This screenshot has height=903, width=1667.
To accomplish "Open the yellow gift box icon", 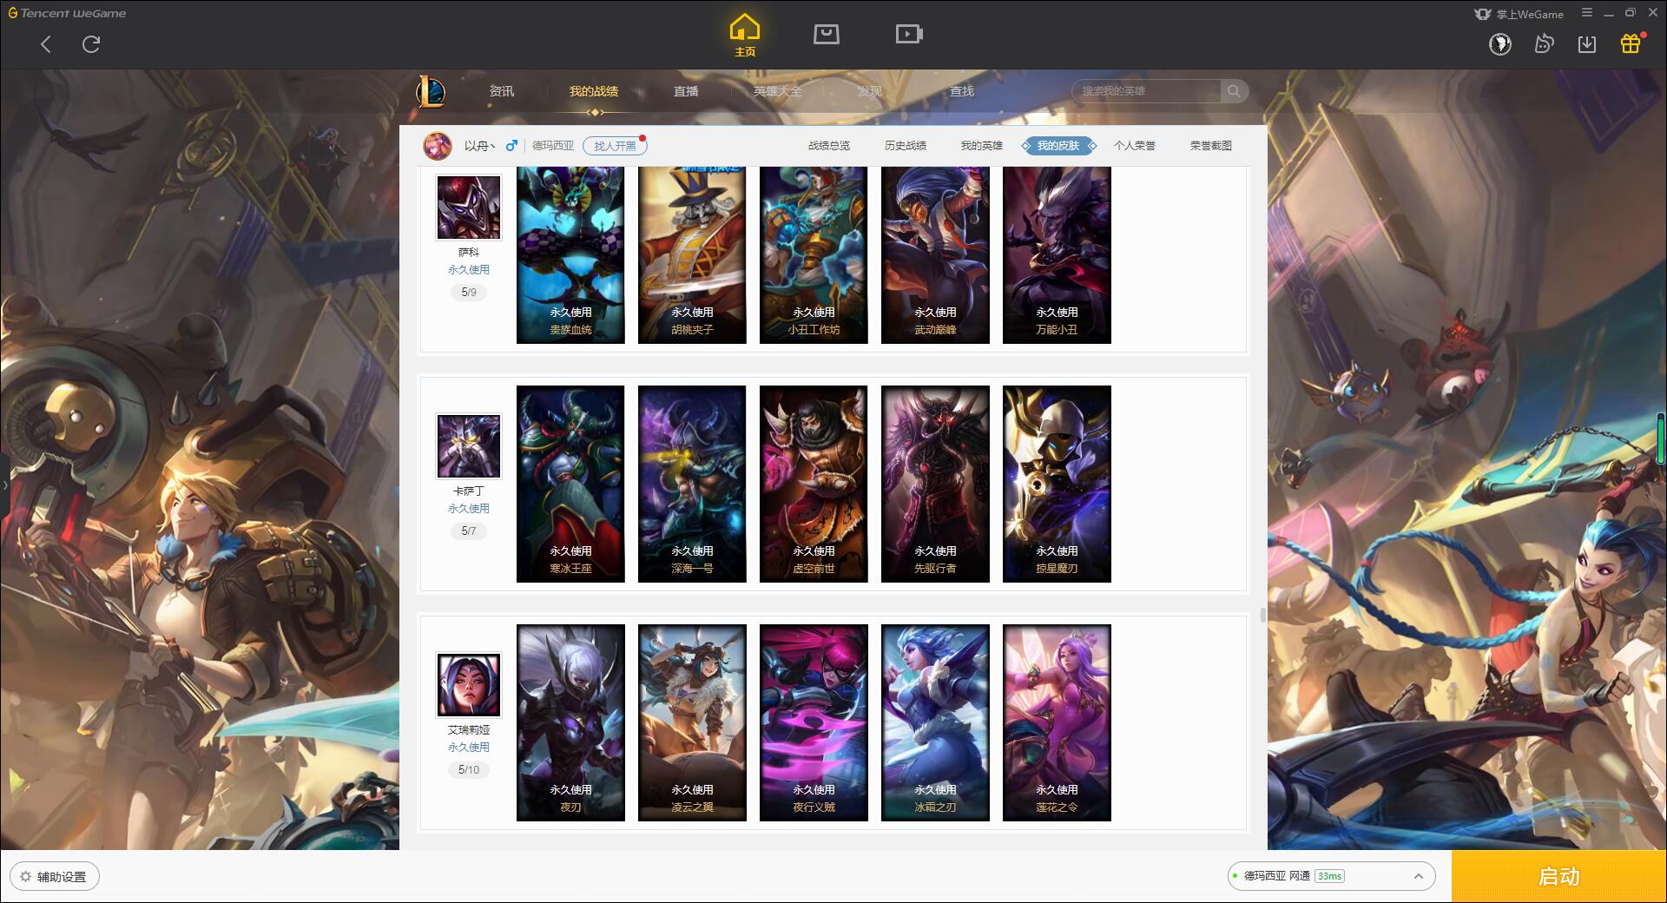I will click(x=1631, y=43).
